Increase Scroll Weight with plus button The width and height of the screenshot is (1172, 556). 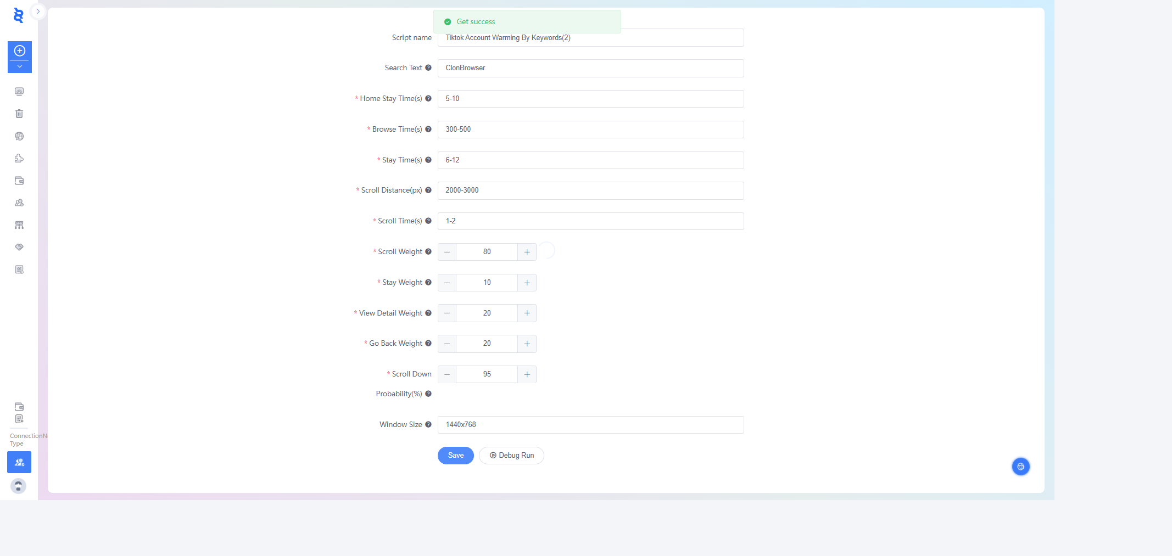coord(527,252)
